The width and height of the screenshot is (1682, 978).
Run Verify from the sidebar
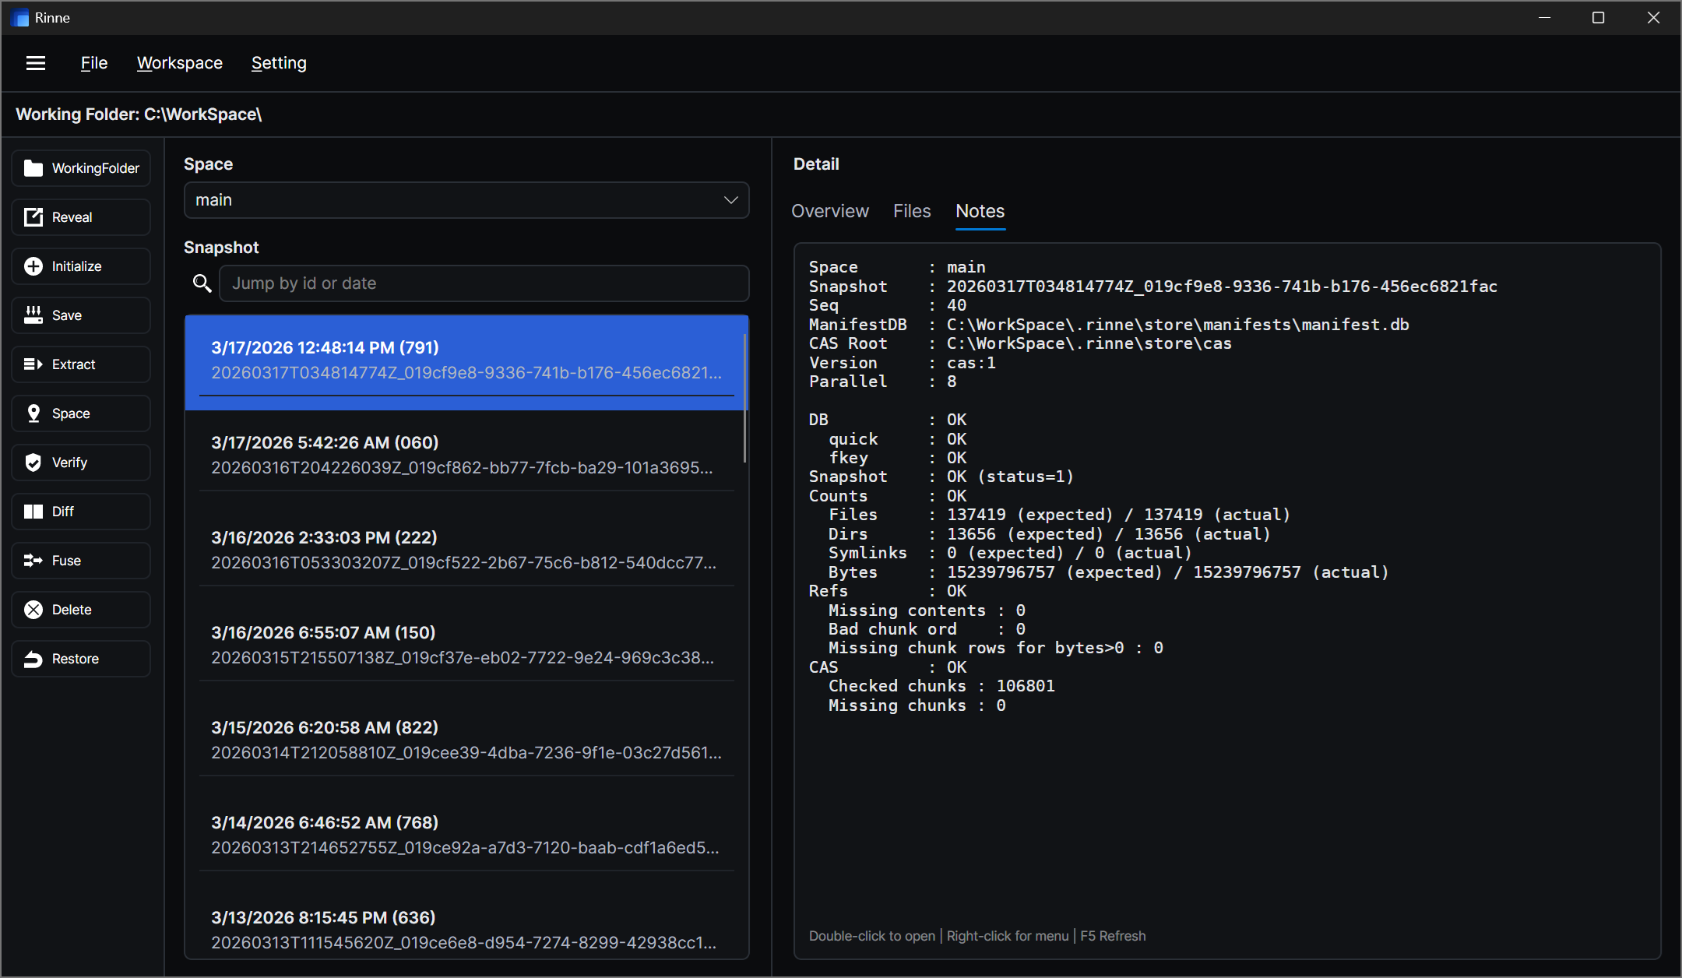click(80, 463)
